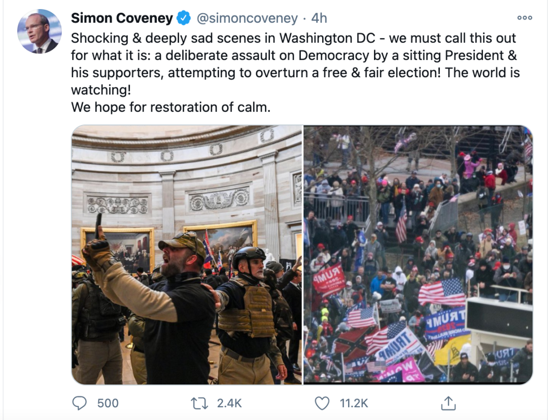Like the tweet with the heart icon
548x420 pixels.
coord(322,403)
